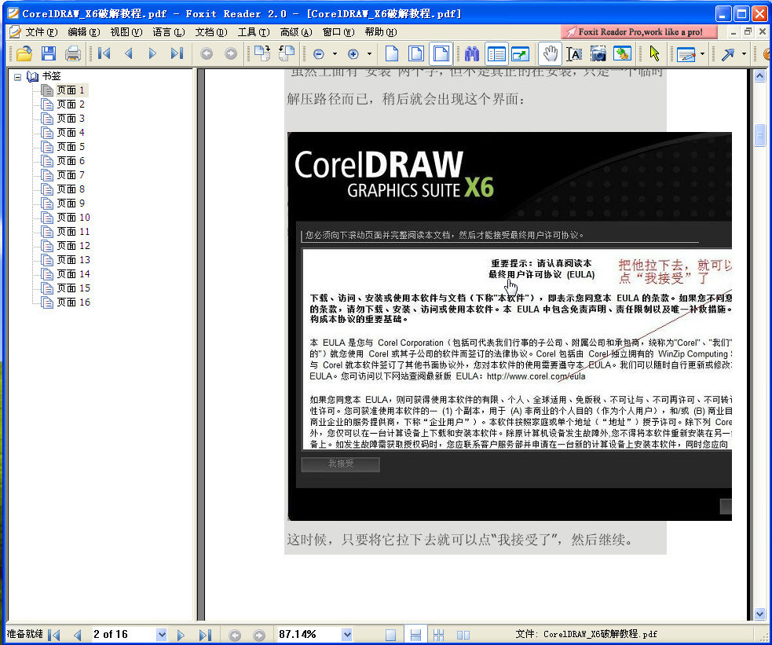This screenshot has height=645, width=772.
Task: Select the yellow arrow annotation selection tool
Action: pyautogui.click(x=654, y=53)
